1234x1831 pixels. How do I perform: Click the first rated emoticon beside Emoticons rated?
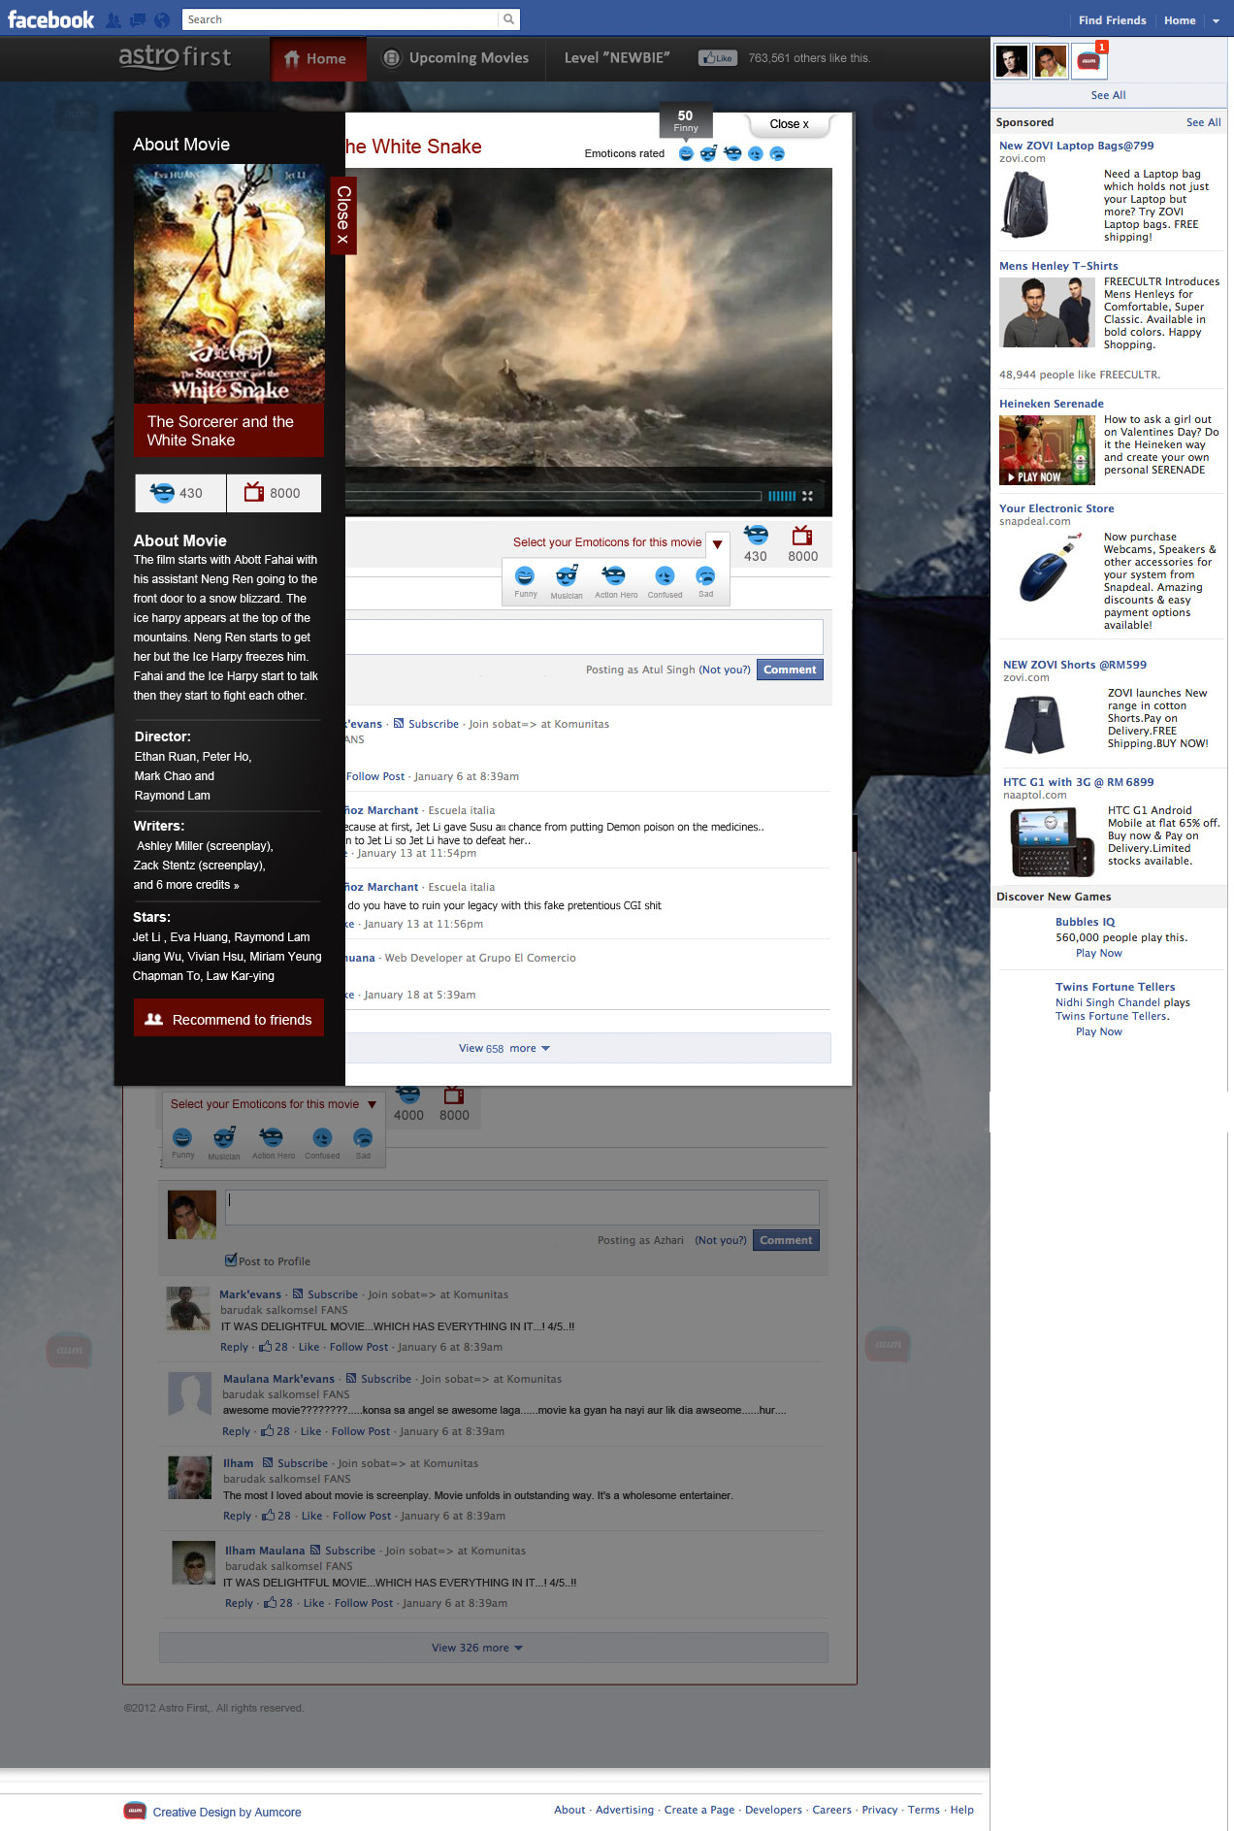pyautogui.click(x=686, y=153)
